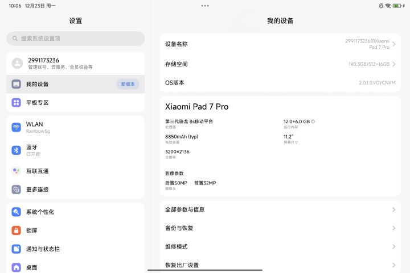
Task: Select 蓝牙 in settings sidebar
Action: pyautogui.click(x=76, y=150)
